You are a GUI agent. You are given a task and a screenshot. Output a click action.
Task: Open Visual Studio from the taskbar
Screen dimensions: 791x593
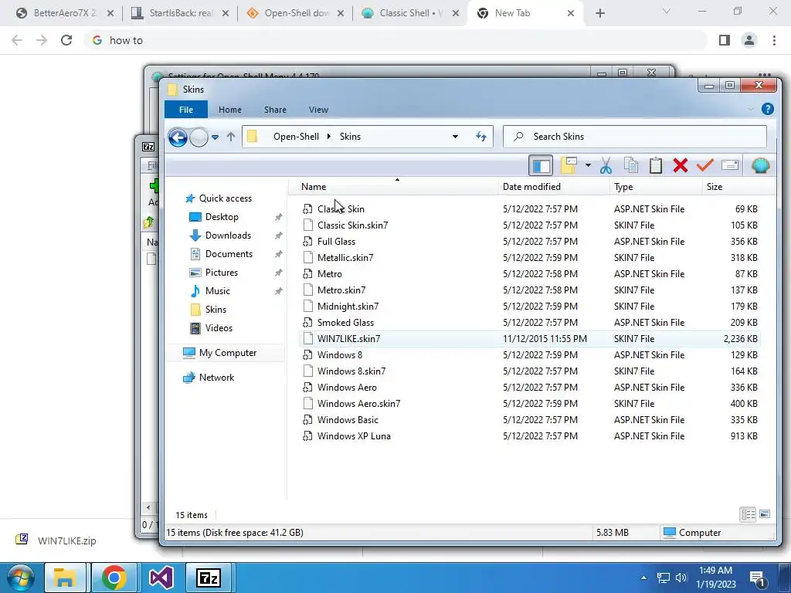tap(161, 578)
